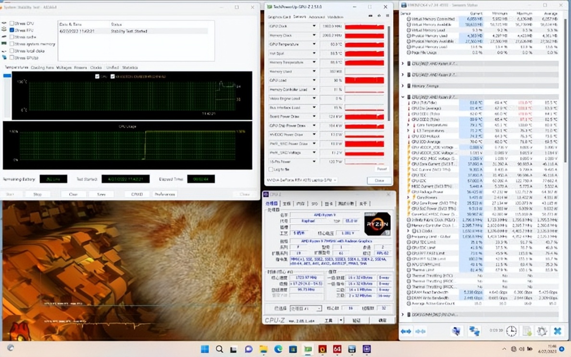Click AIDA64 red 64 taskbar icon
571x357 pixels.
(x=337, y=349)
